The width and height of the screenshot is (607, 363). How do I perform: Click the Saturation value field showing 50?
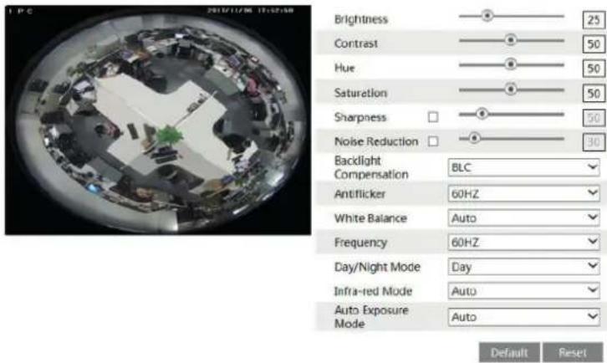tap(594, 94)
